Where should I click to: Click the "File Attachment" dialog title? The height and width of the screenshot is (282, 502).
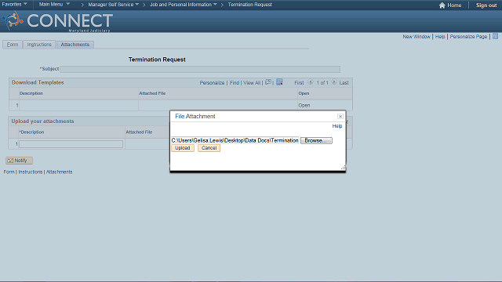195,117
